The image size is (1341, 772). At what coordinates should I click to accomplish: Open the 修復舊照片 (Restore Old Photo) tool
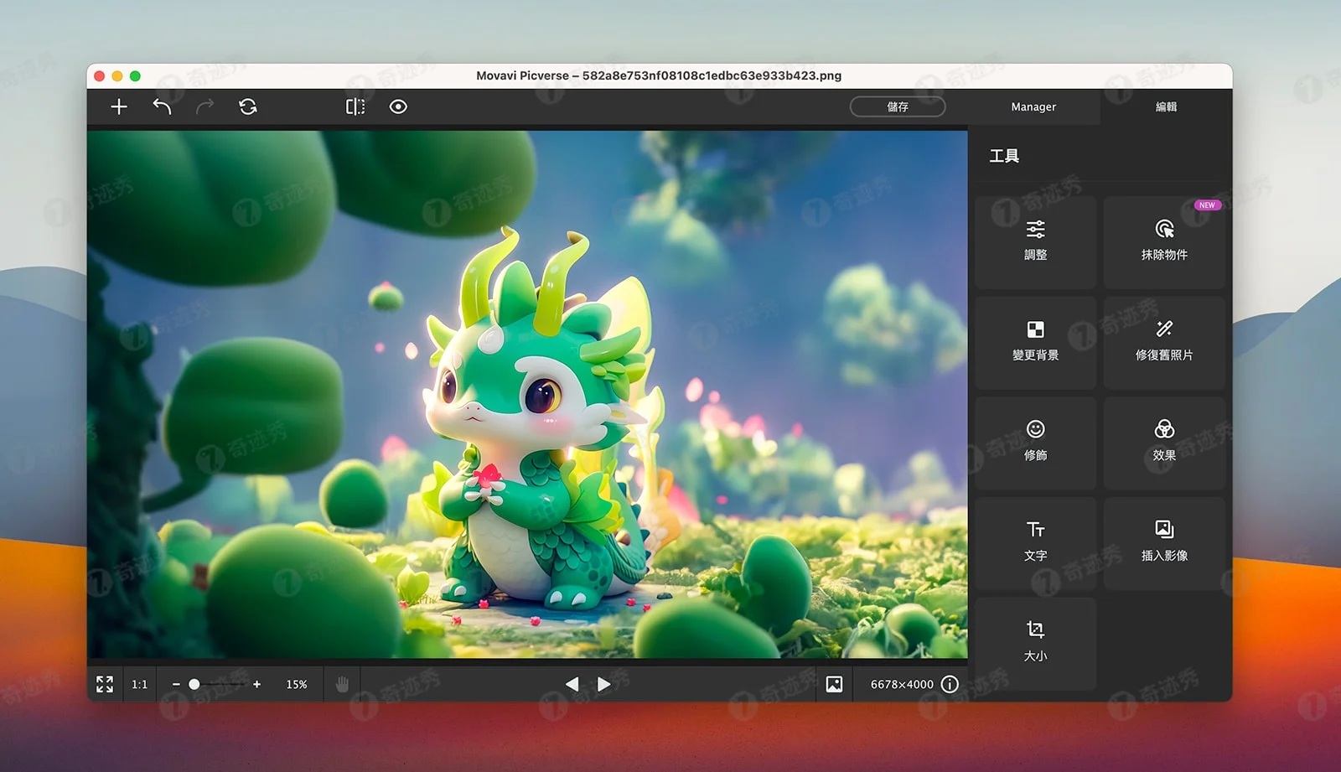coord(1164,341)
